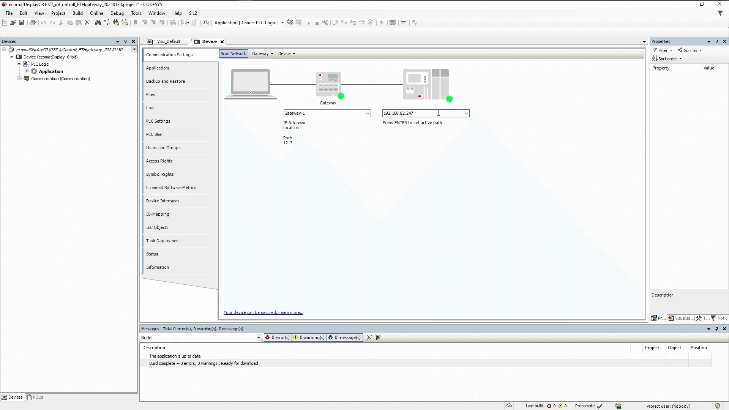
Task: Click the Find binoculars icon
Action: coord(98,23)
